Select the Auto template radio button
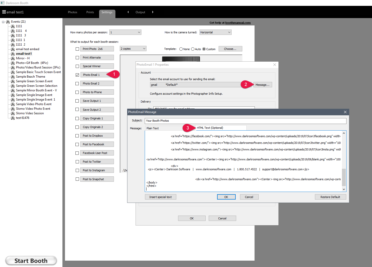 click(x=193, y=49)
